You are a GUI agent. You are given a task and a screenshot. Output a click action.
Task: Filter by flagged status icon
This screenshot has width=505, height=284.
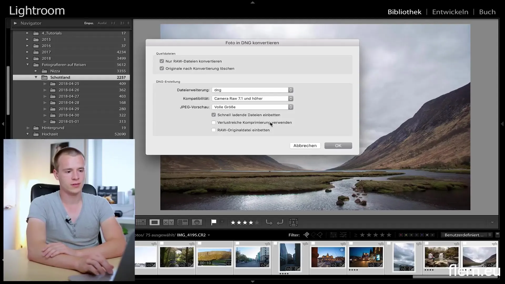click(306, 235)
